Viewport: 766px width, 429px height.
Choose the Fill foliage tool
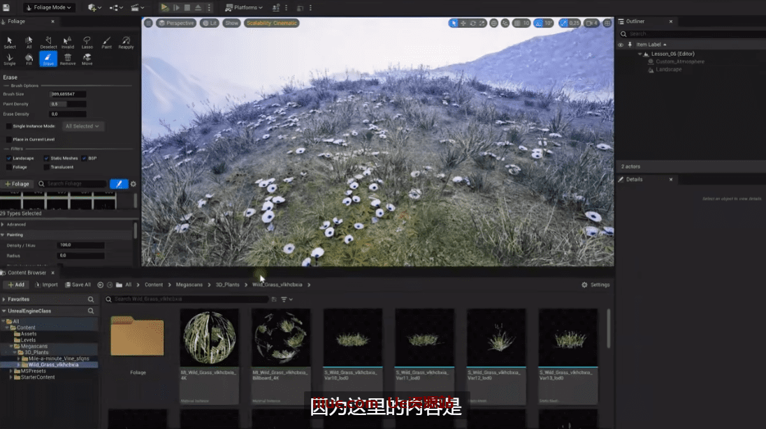[x=29, y=59]
